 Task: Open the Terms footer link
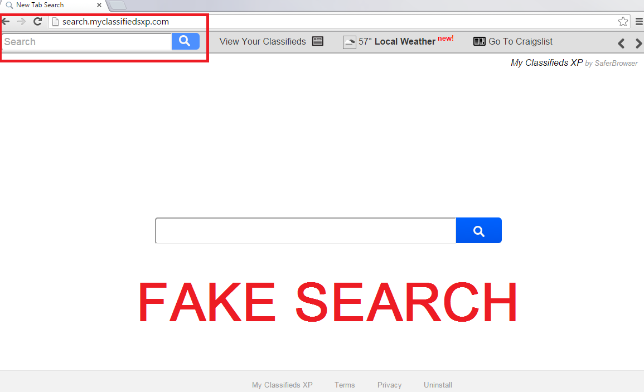[x=345, y=385]
